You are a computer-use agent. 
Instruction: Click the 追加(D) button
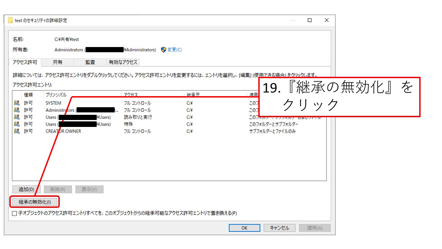pyautogui.click(x=26, y=190)
